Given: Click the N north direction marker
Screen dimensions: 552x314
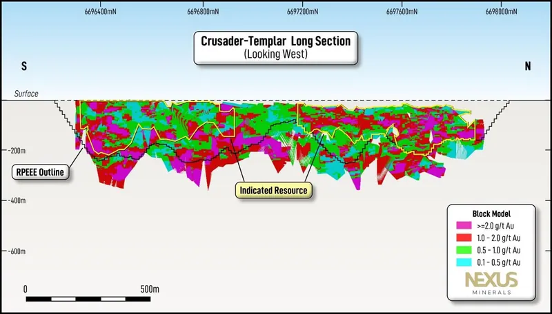Looking at the screenshot, I should pyautogui.click(x=528, y=66).
